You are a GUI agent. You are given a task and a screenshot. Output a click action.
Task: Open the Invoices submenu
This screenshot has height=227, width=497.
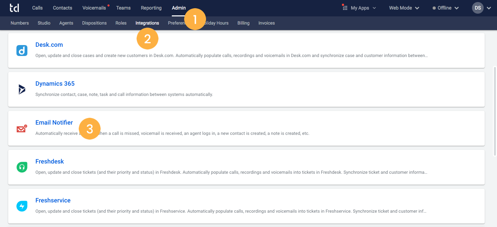(x=267, y=23)
